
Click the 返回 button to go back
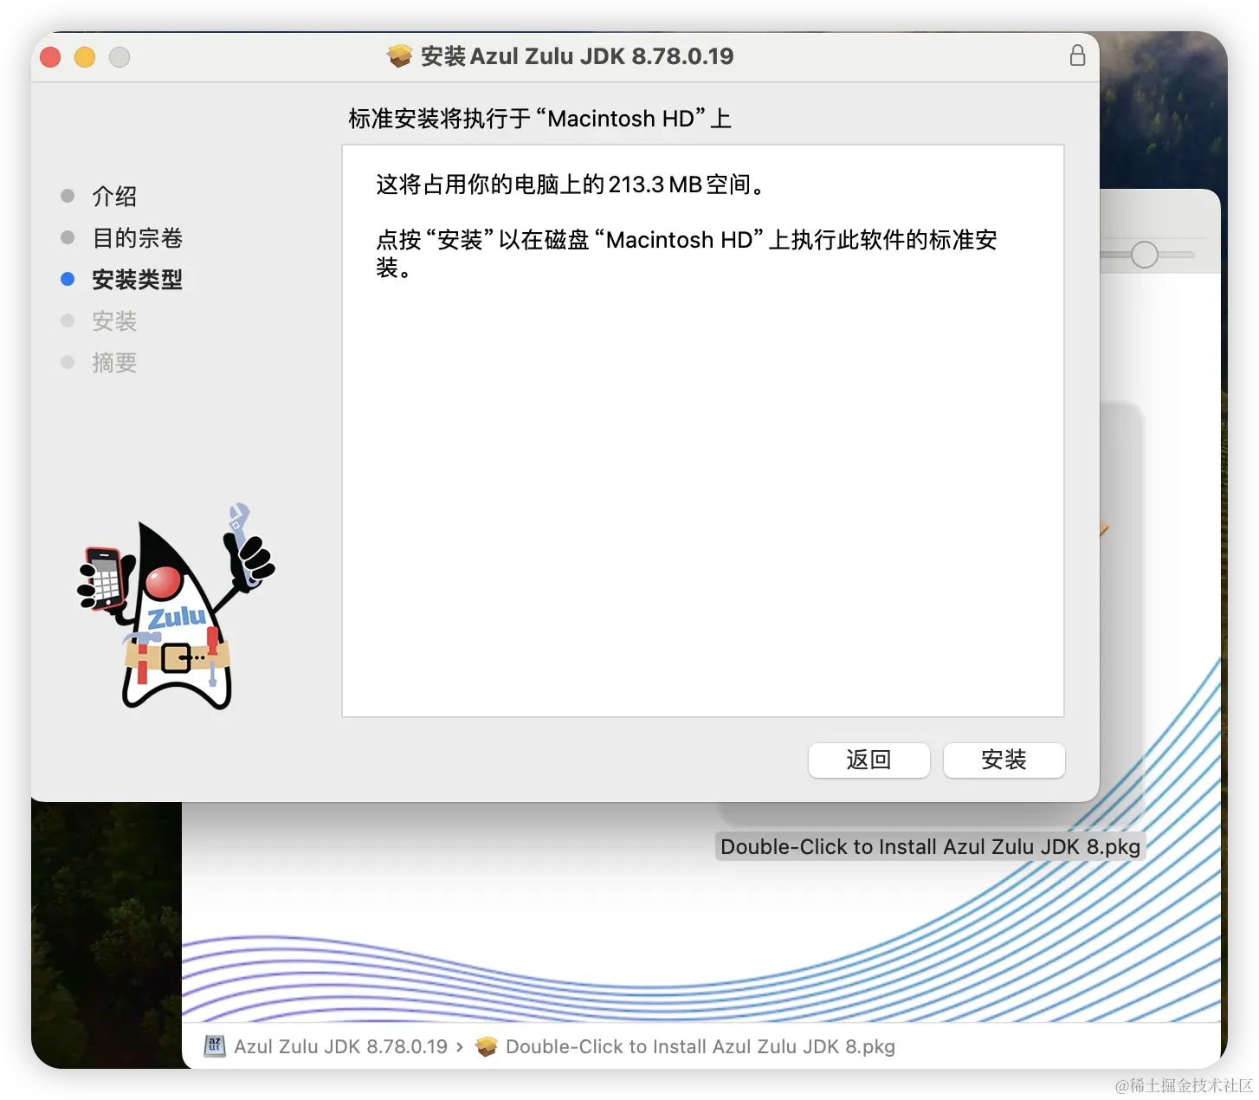coord(868,760)
